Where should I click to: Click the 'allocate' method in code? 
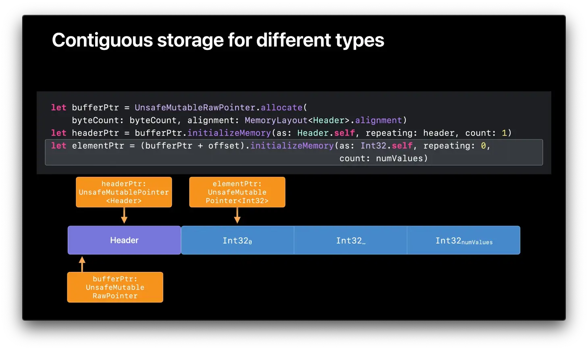pos(281,108)
